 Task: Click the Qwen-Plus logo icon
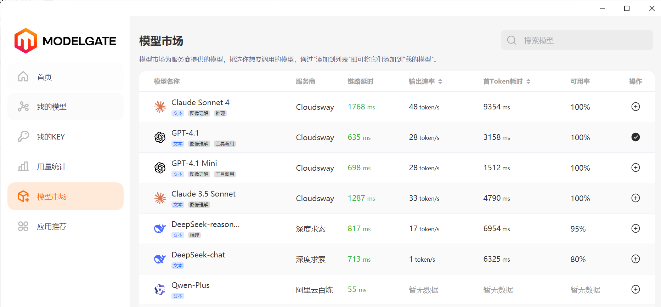point(160,290)
